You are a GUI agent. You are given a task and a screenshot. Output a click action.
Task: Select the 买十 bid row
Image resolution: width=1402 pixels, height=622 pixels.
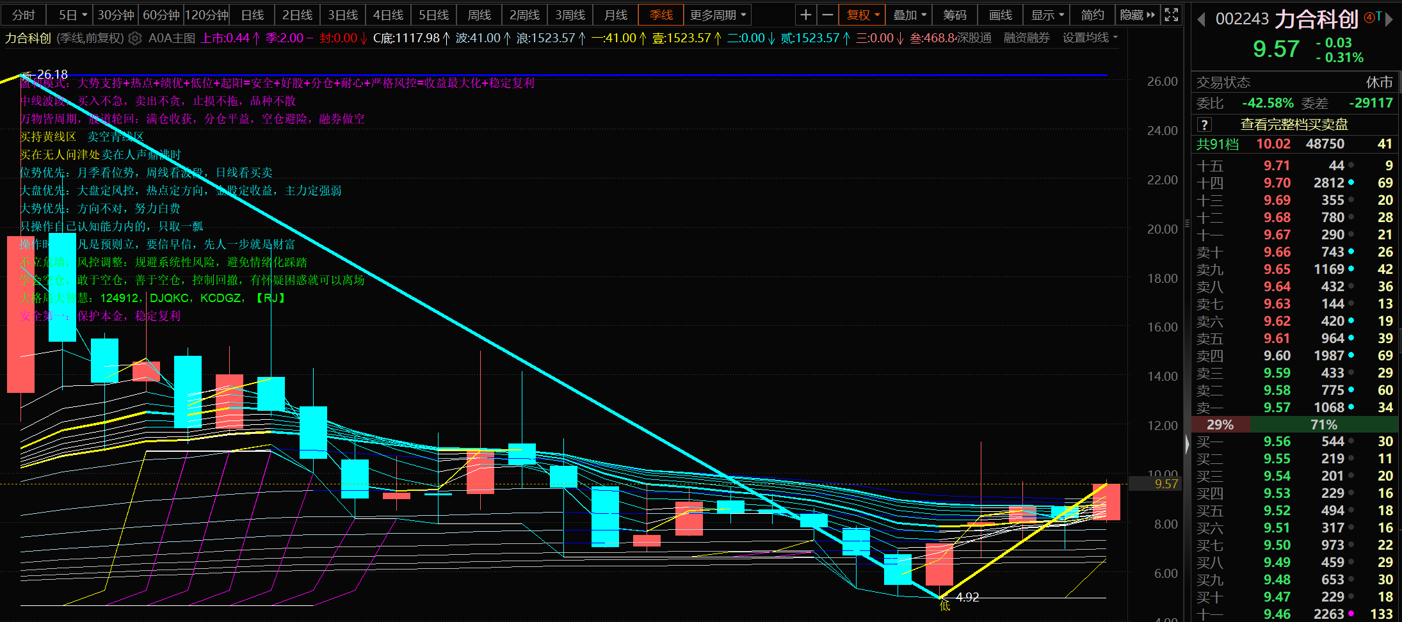pos(1295,597)
